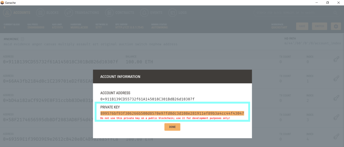Open the Logs icon
344x147 pixels.
click(x=172, y=13)
